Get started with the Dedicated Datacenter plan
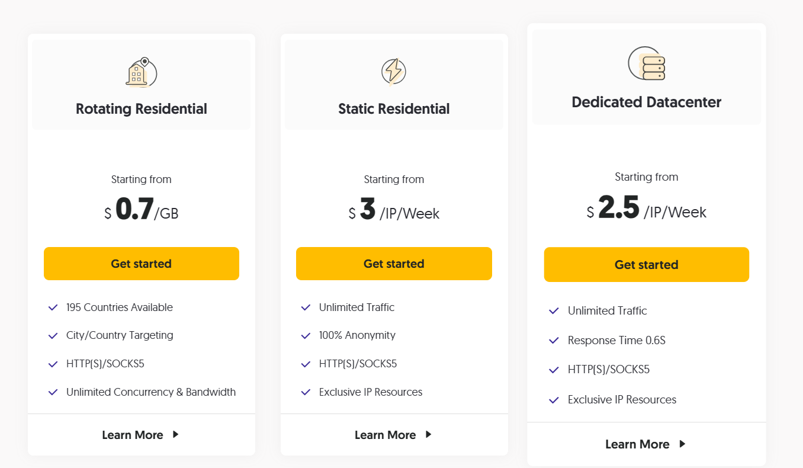Screen dimensions: 803x468 pos(647,265)
